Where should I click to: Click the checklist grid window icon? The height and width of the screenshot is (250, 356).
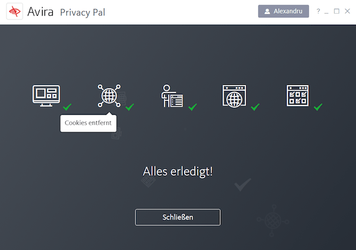pyautogui.click(x=297, y=96)
